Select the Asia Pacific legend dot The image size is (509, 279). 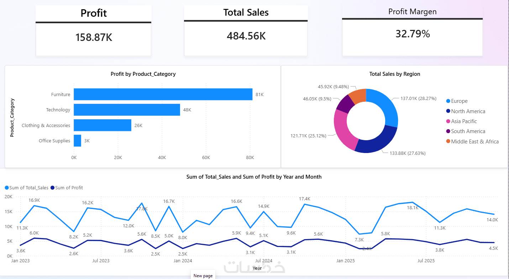(x=448, y=121)
